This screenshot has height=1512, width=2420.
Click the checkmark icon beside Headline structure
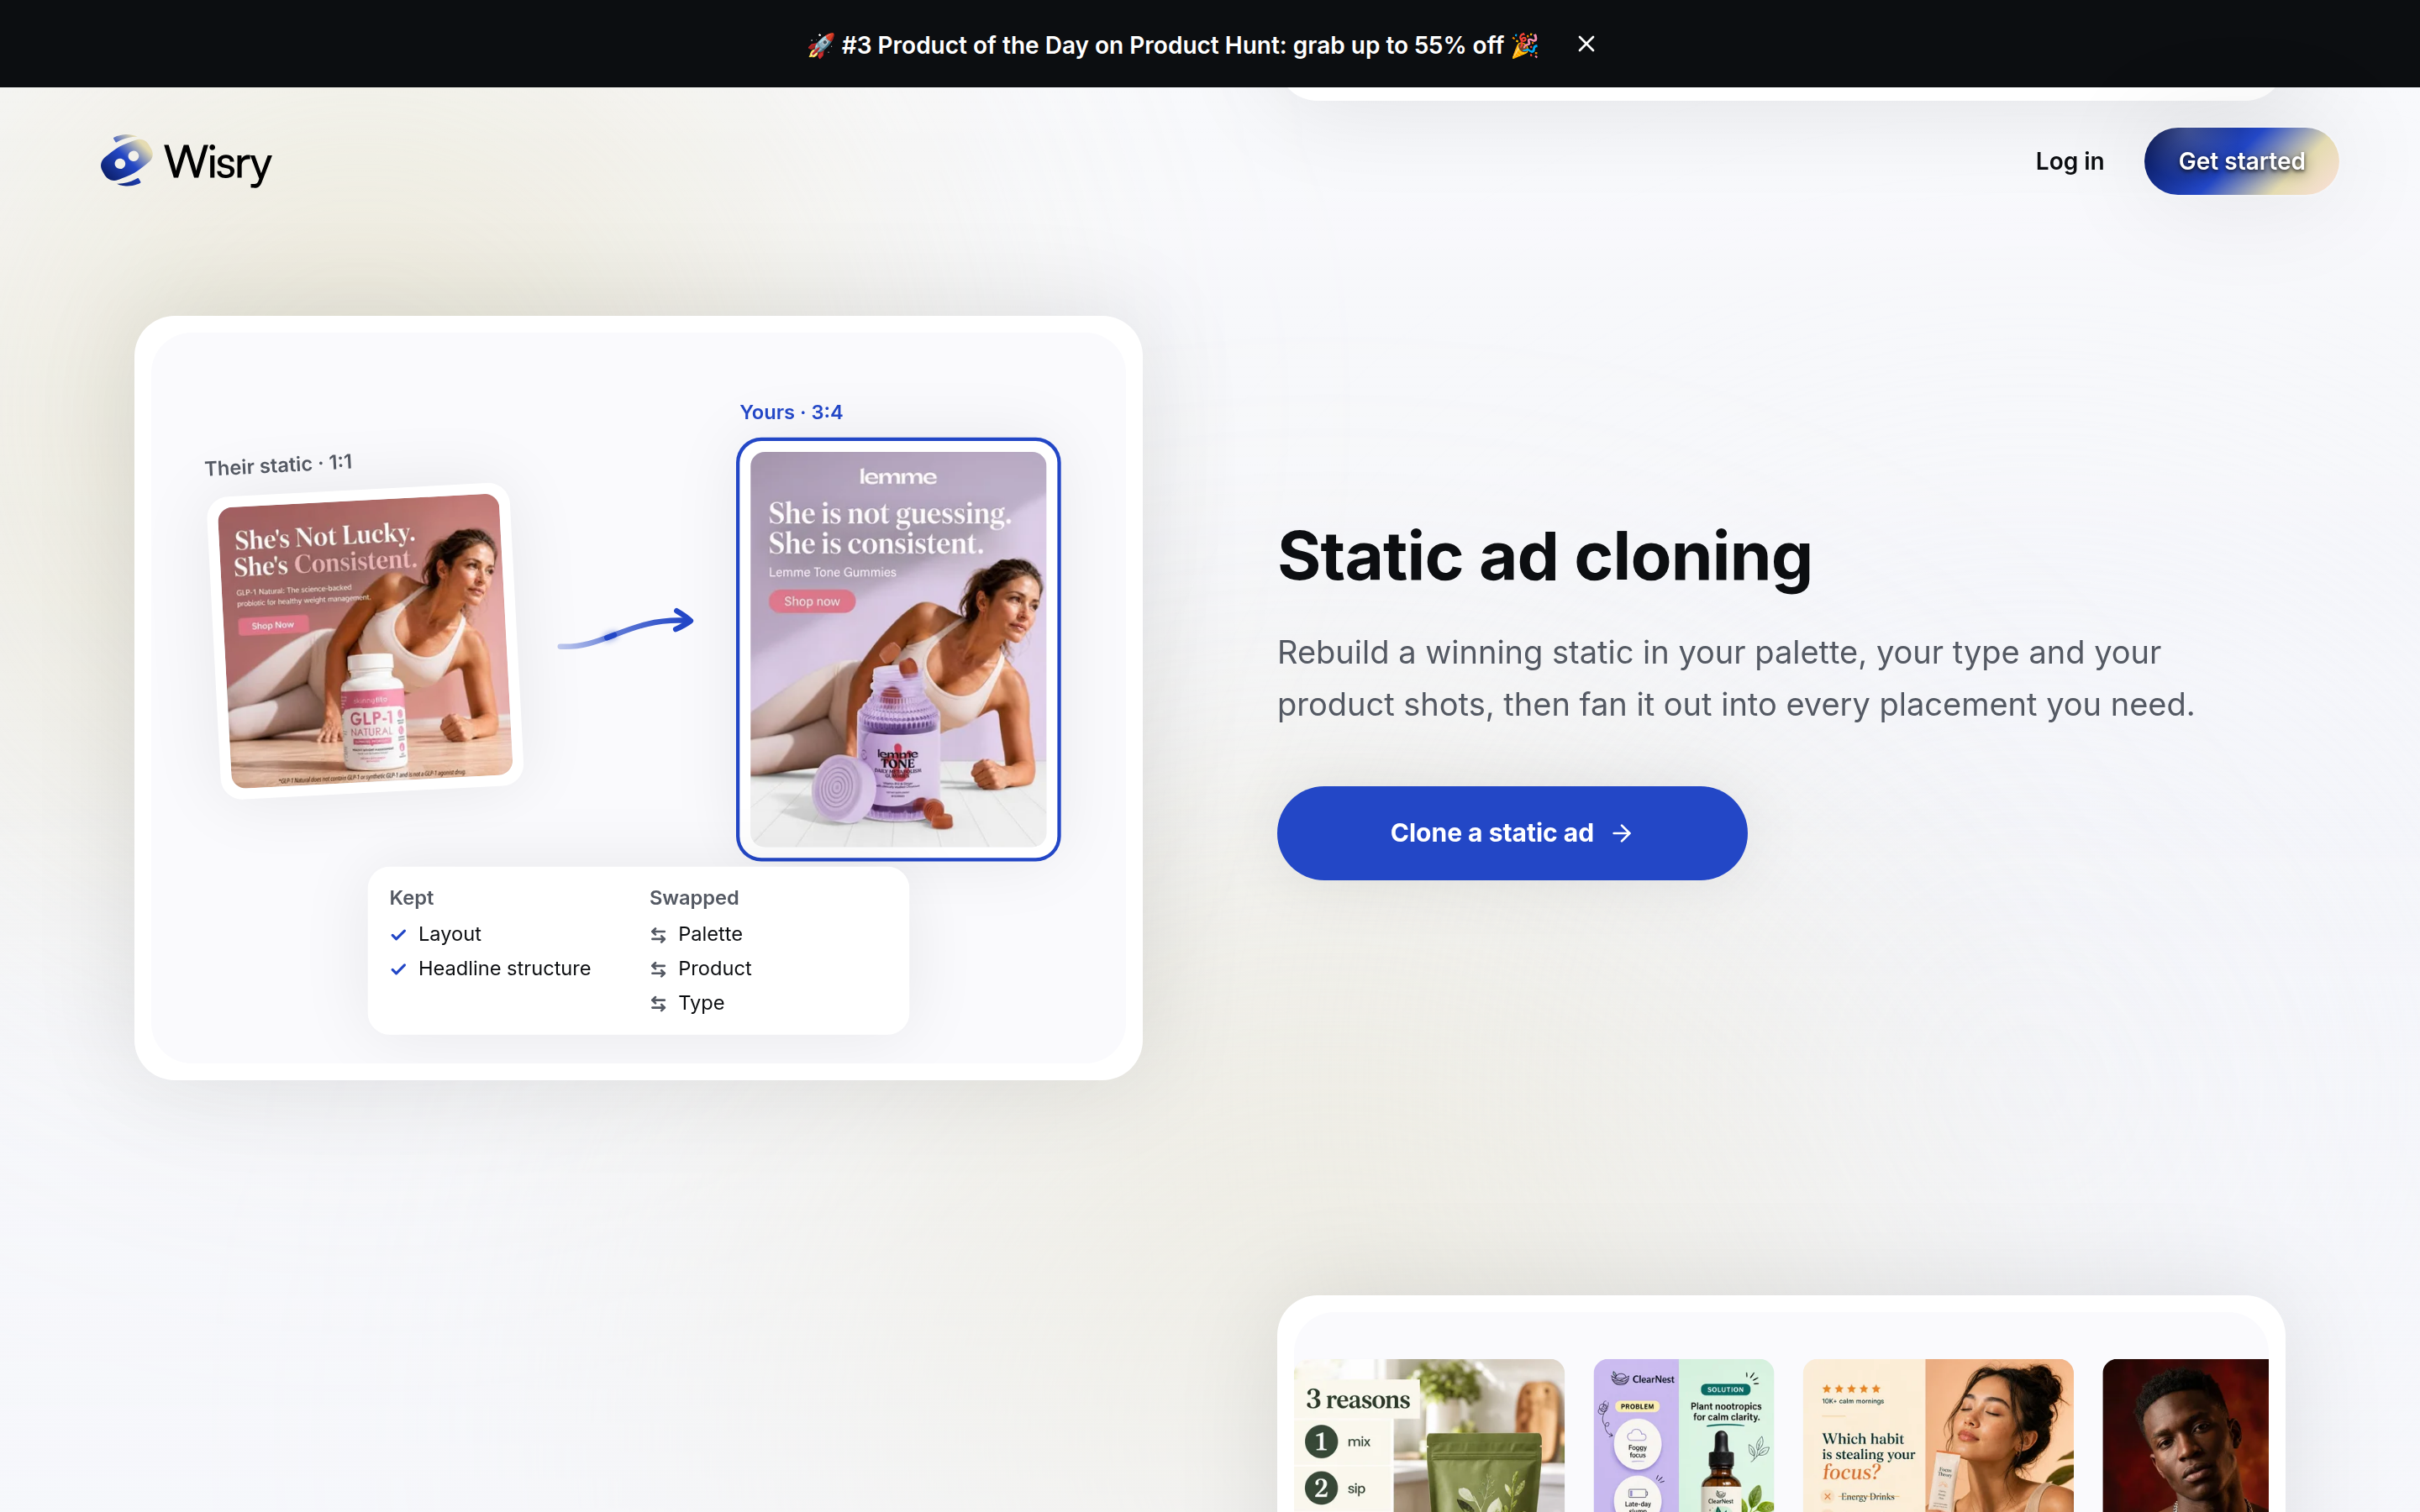[398, 969]
